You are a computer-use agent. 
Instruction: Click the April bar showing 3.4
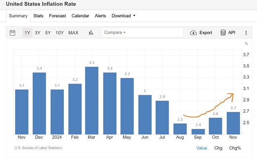(110, 103)
